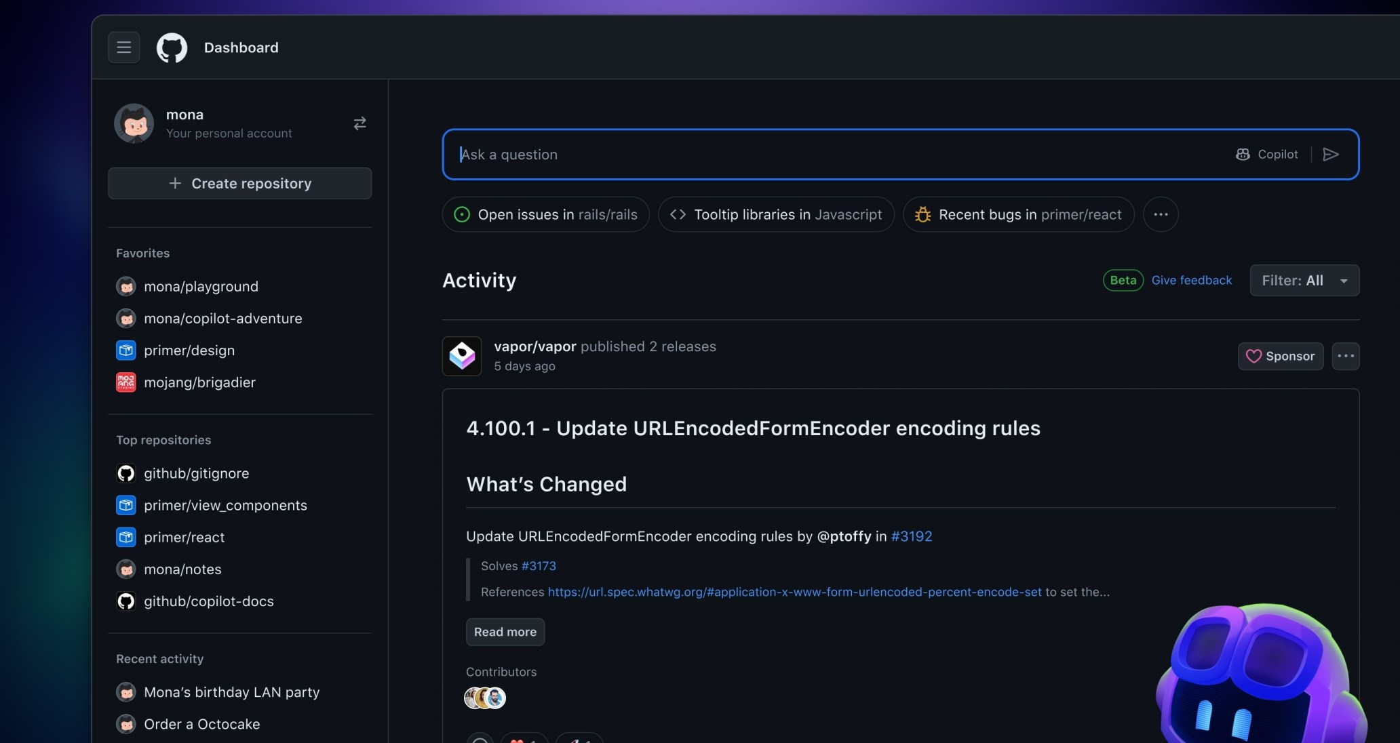Click the mona/playground avatar icon
Viewport: 1400px width, 743px height.
point(126,286)
